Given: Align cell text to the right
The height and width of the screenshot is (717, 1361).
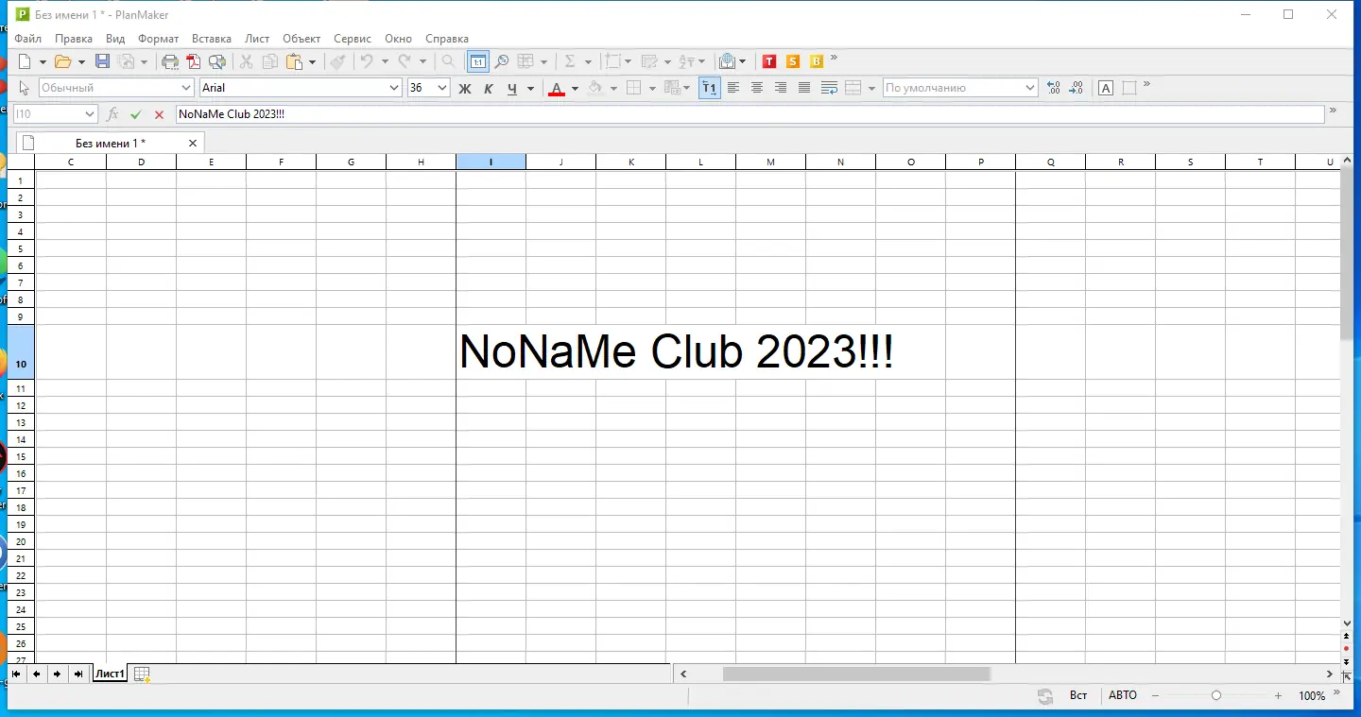Looking at the screenshot, I should (781, 88).
